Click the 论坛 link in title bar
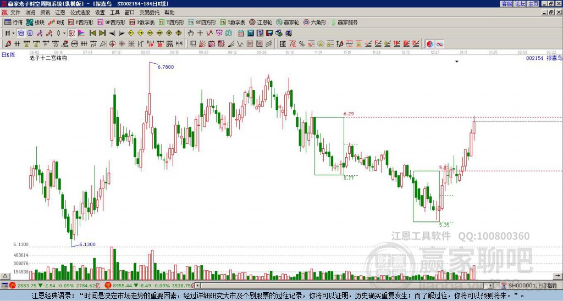Screen dimensions: 563x301 click(x=520, y=4)
